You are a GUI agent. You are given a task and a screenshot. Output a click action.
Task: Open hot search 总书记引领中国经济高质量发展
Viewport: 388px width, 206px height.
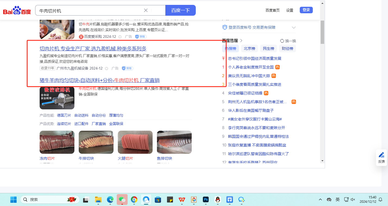click(255, 58)
